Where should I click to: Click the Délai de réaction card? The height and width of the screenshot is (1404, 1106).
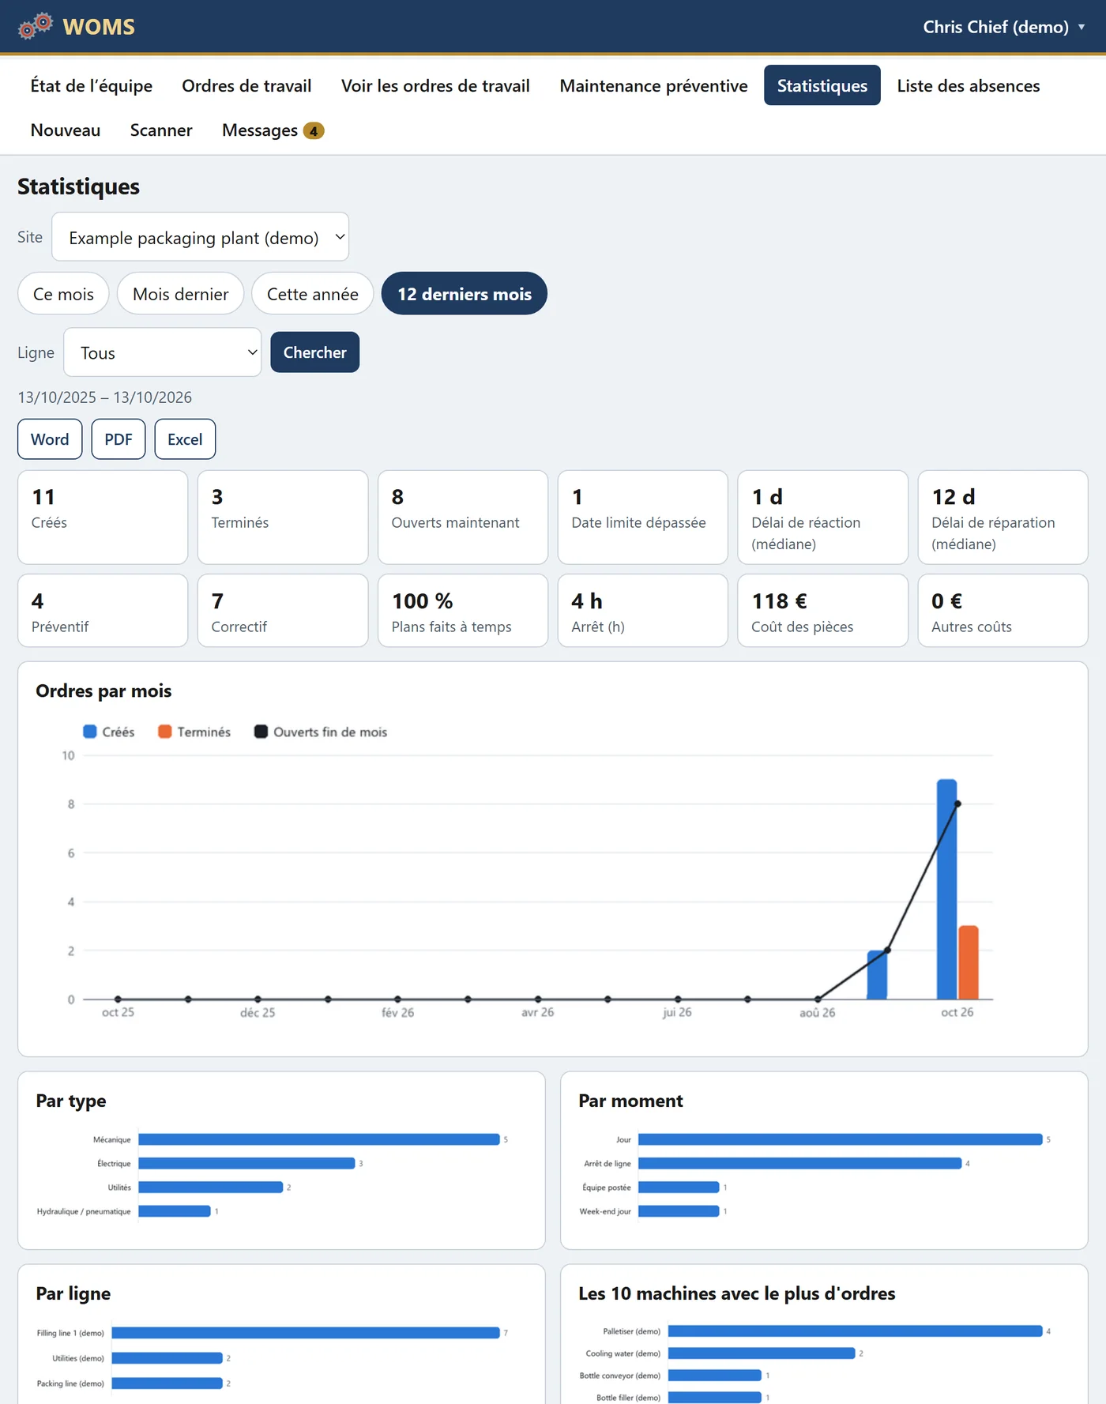pos(823,518)
